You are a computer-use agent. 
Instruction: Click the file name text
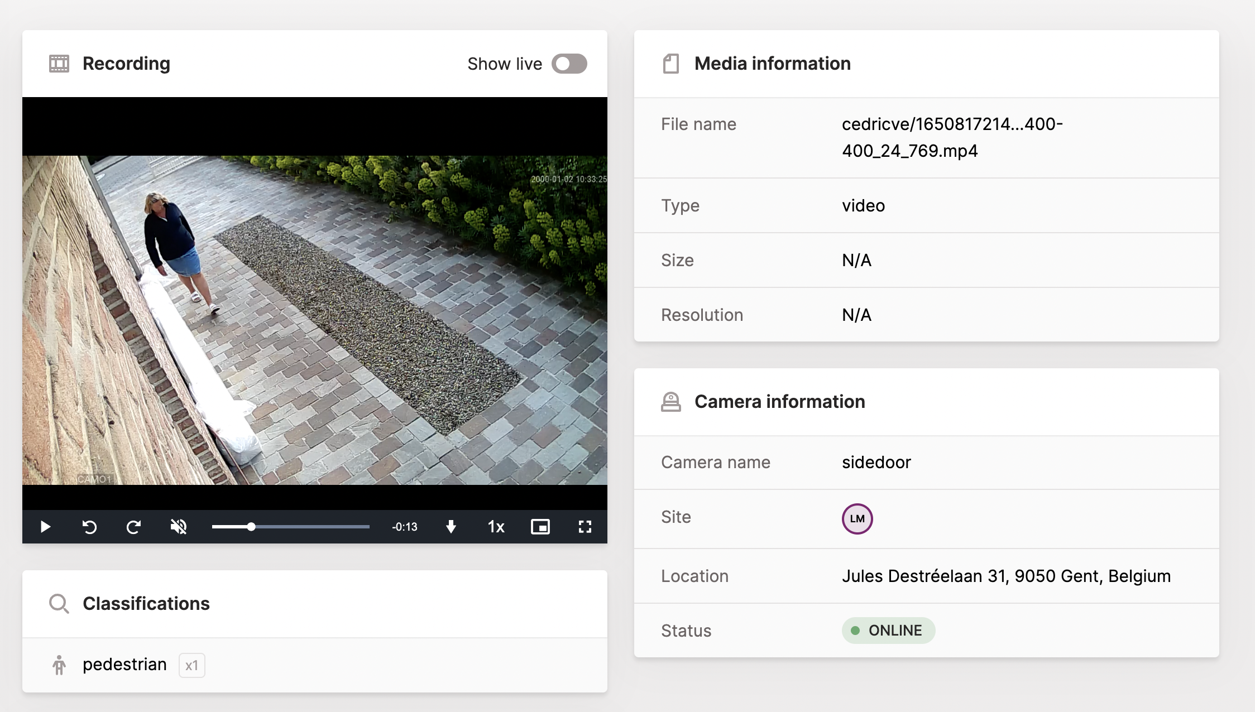[x=952, y=137]
